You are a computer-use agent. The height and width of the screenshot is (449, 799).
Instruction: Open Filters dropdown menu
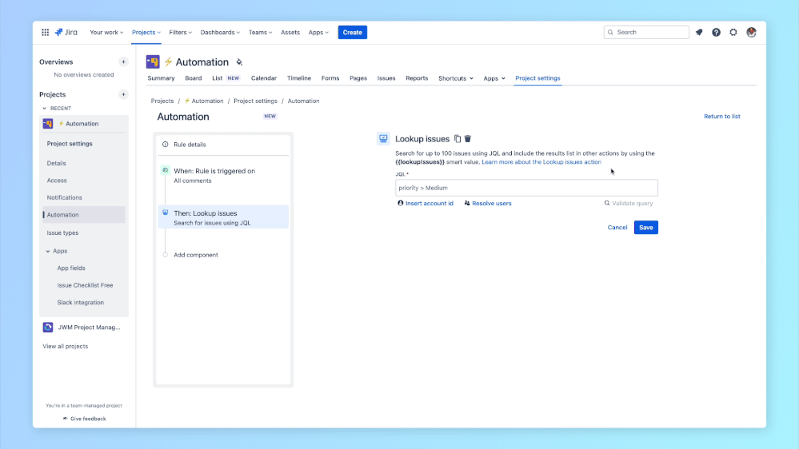[x=181, y=32]
